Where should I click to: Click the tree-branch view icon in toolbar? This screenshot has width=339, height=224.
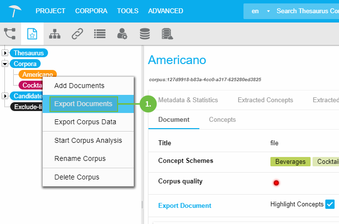pos(10,34)
